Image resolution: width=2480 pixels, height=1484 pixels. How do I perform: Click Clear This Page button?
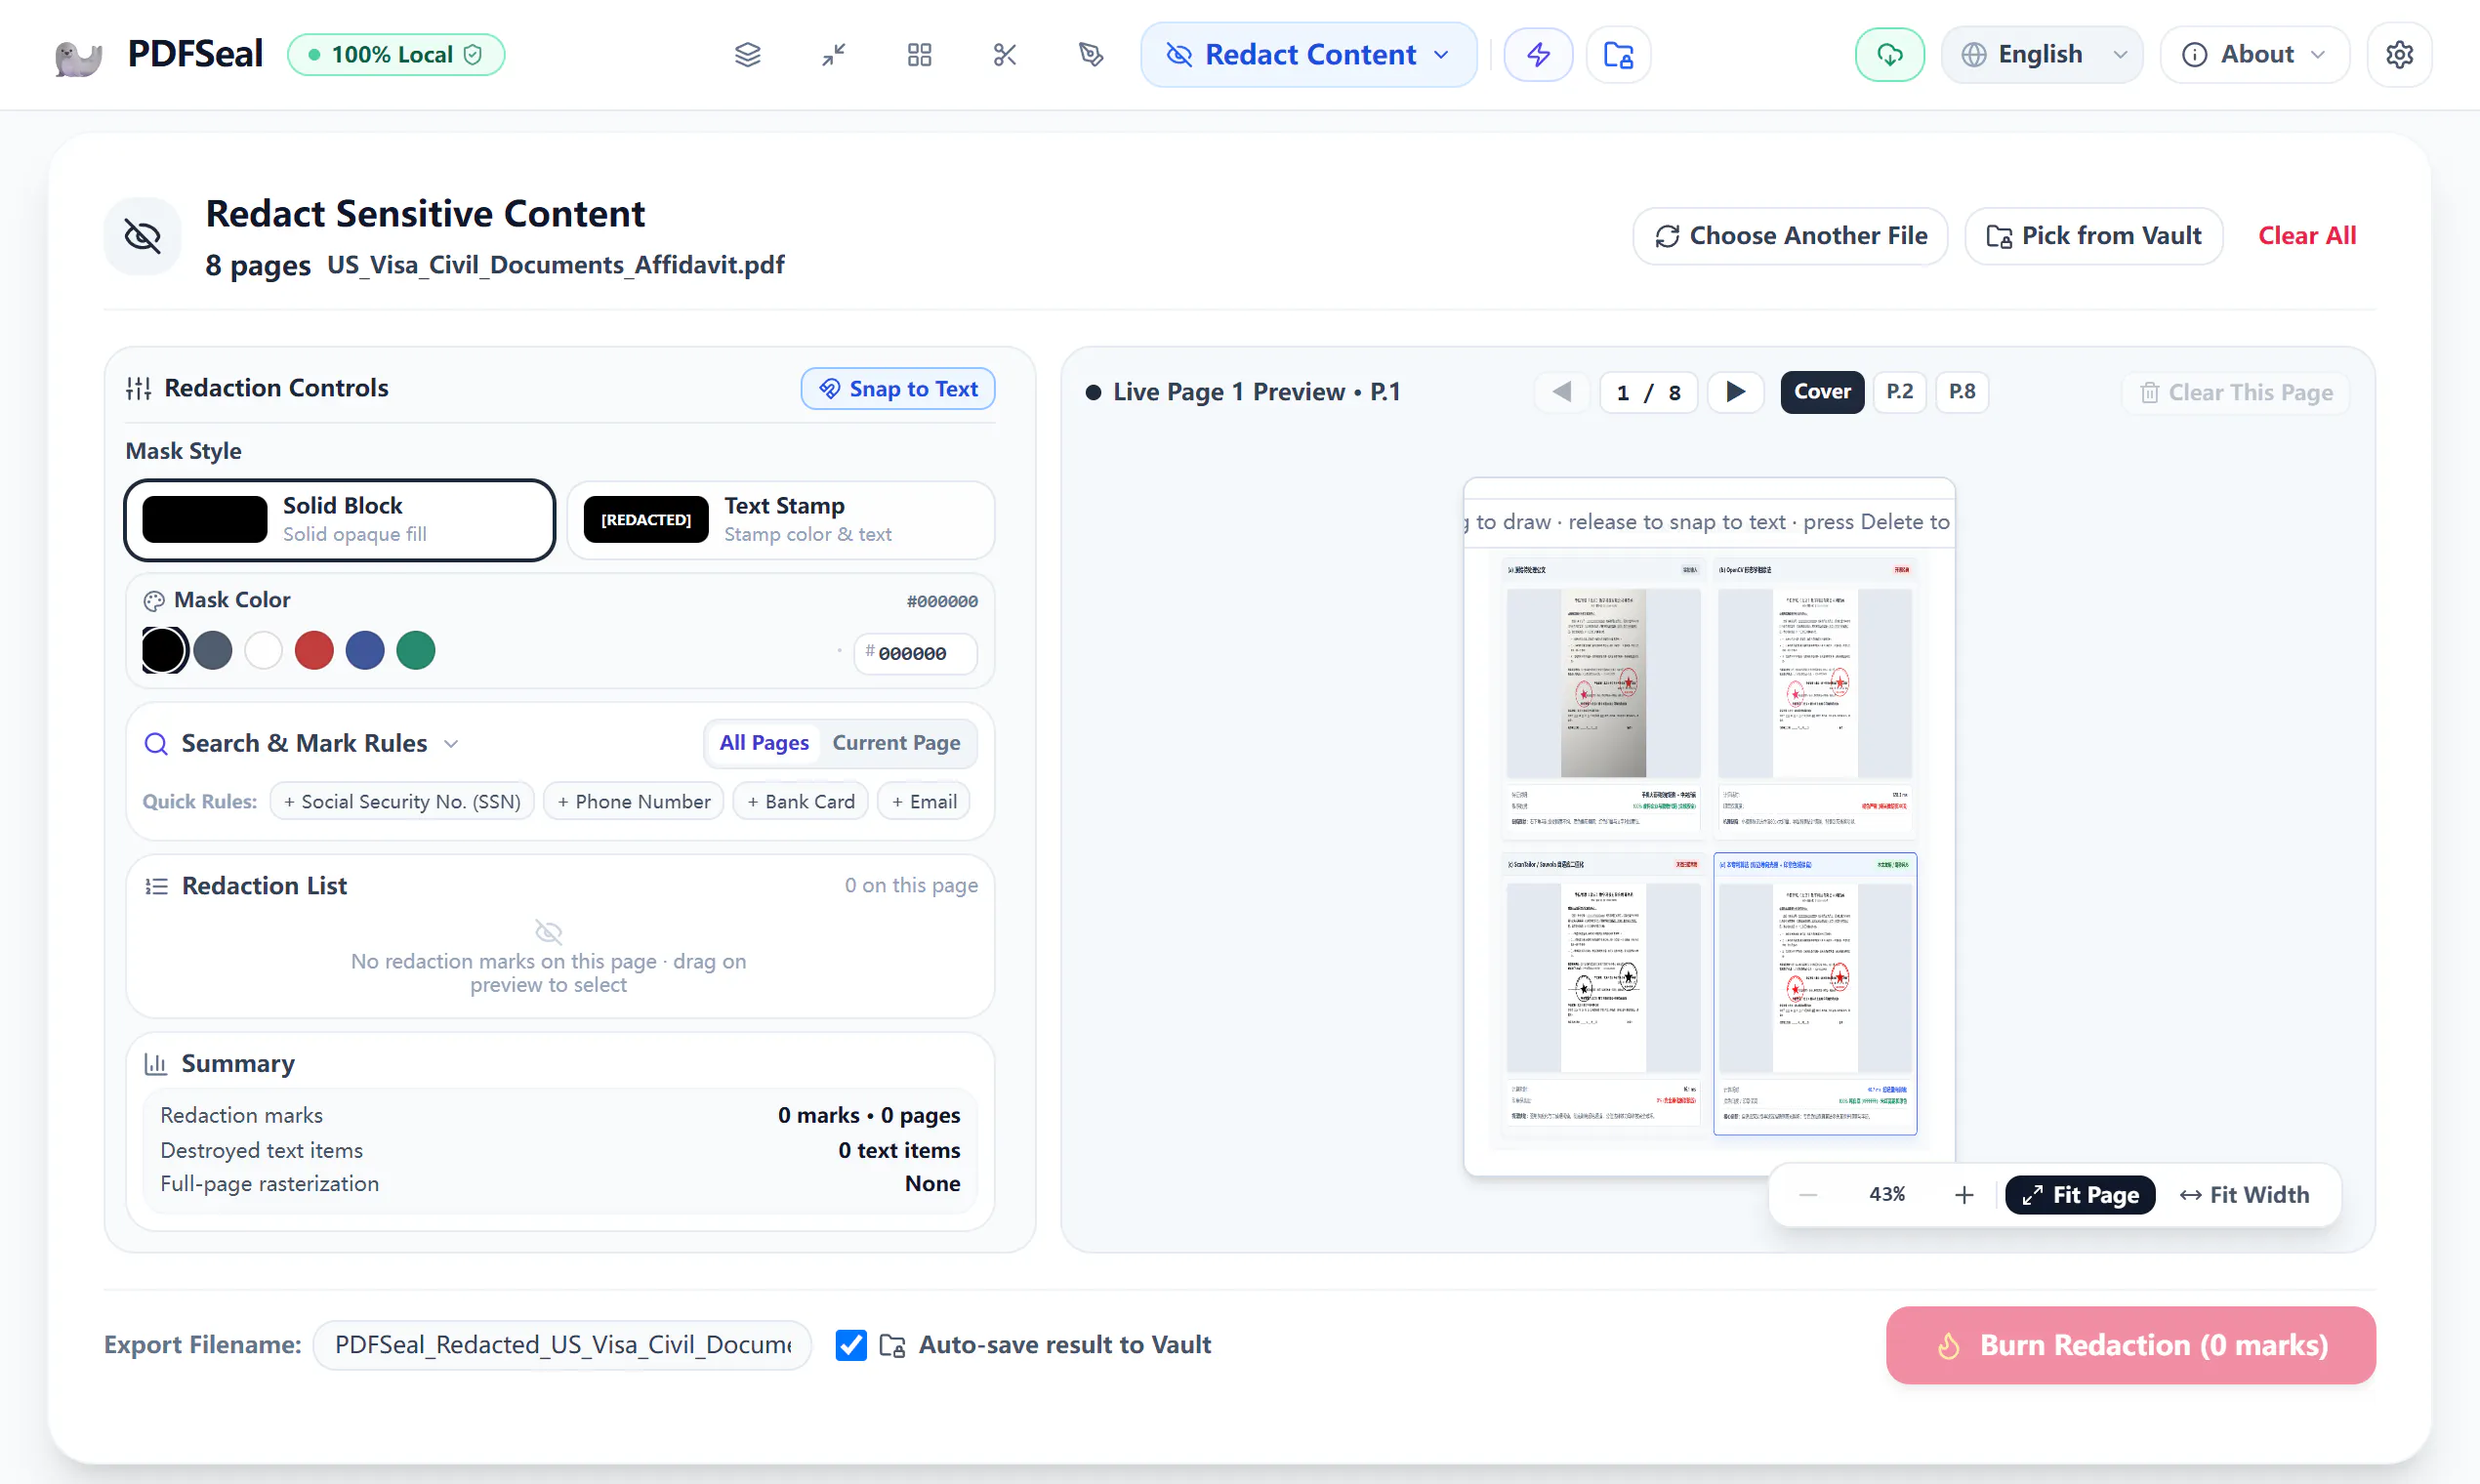coord(2236,393)
